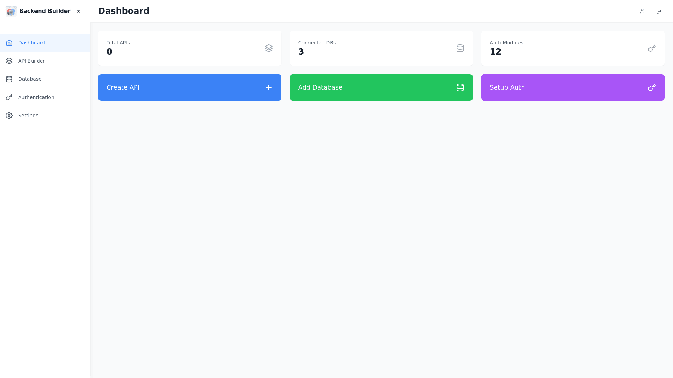Click the Backend Builder logo icon
The width and height of the screenshot is (673, 378).
tap(11, 11)
